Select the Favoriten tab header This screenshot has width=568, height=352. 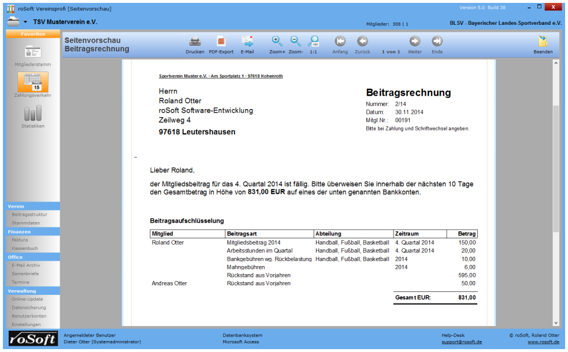coord(33,34)
